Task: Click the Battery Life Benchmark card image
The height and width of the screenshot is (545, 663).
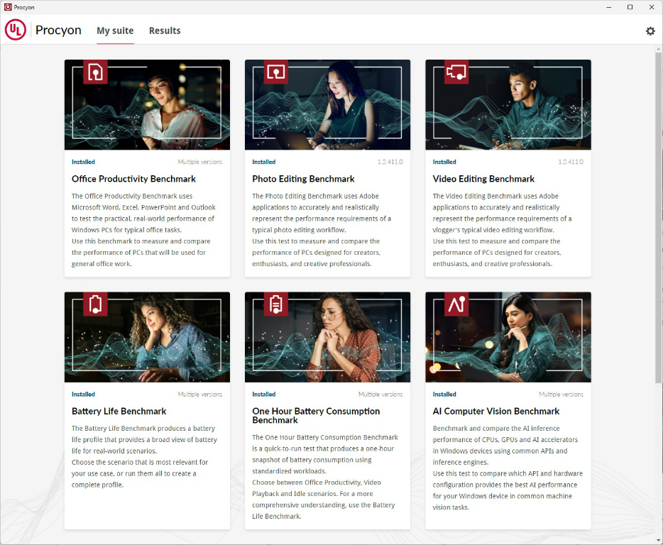Action: coord(147,337)
